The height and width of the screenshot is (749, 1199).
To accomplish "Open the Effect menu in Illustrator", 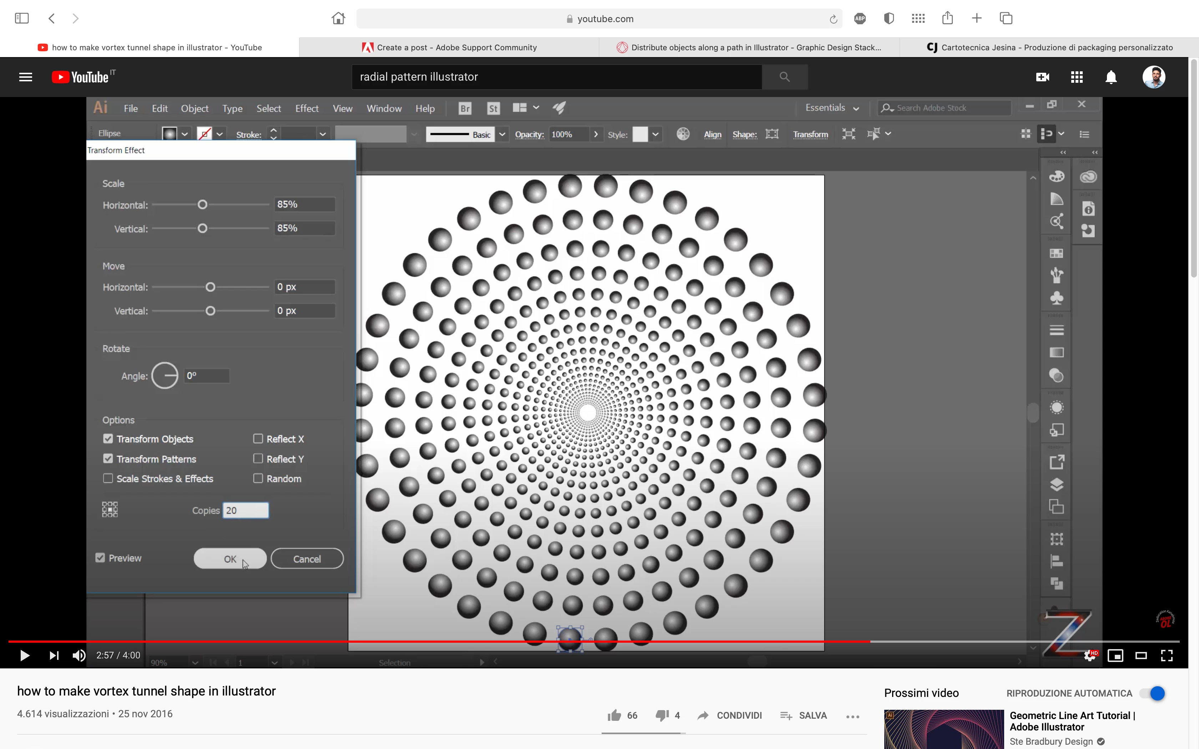I will tap(307, 108).
